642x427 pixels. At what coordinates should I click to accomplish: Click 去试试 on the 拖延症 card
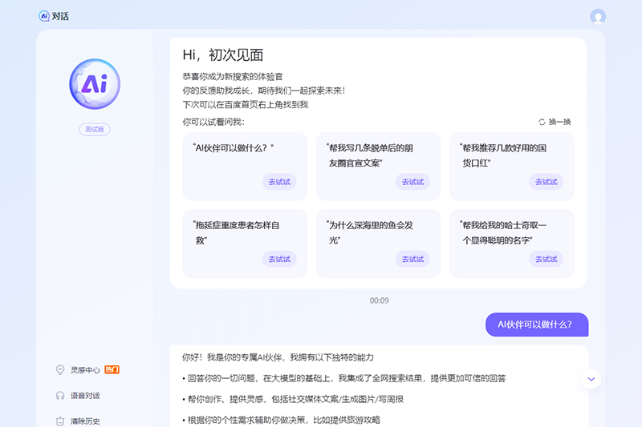click(x=279, y=259)
